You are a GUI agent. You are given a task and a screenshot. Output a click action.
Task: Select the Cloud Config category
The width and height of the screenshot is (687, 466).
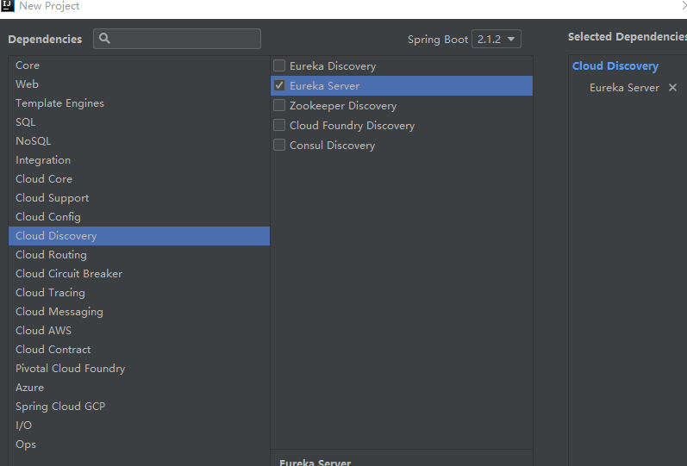[x=48, y=217]
